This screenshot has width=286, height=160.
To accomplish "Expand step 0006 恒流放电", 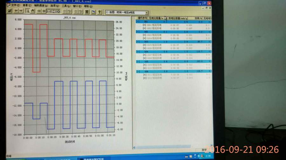I will [x=145, y=48].
